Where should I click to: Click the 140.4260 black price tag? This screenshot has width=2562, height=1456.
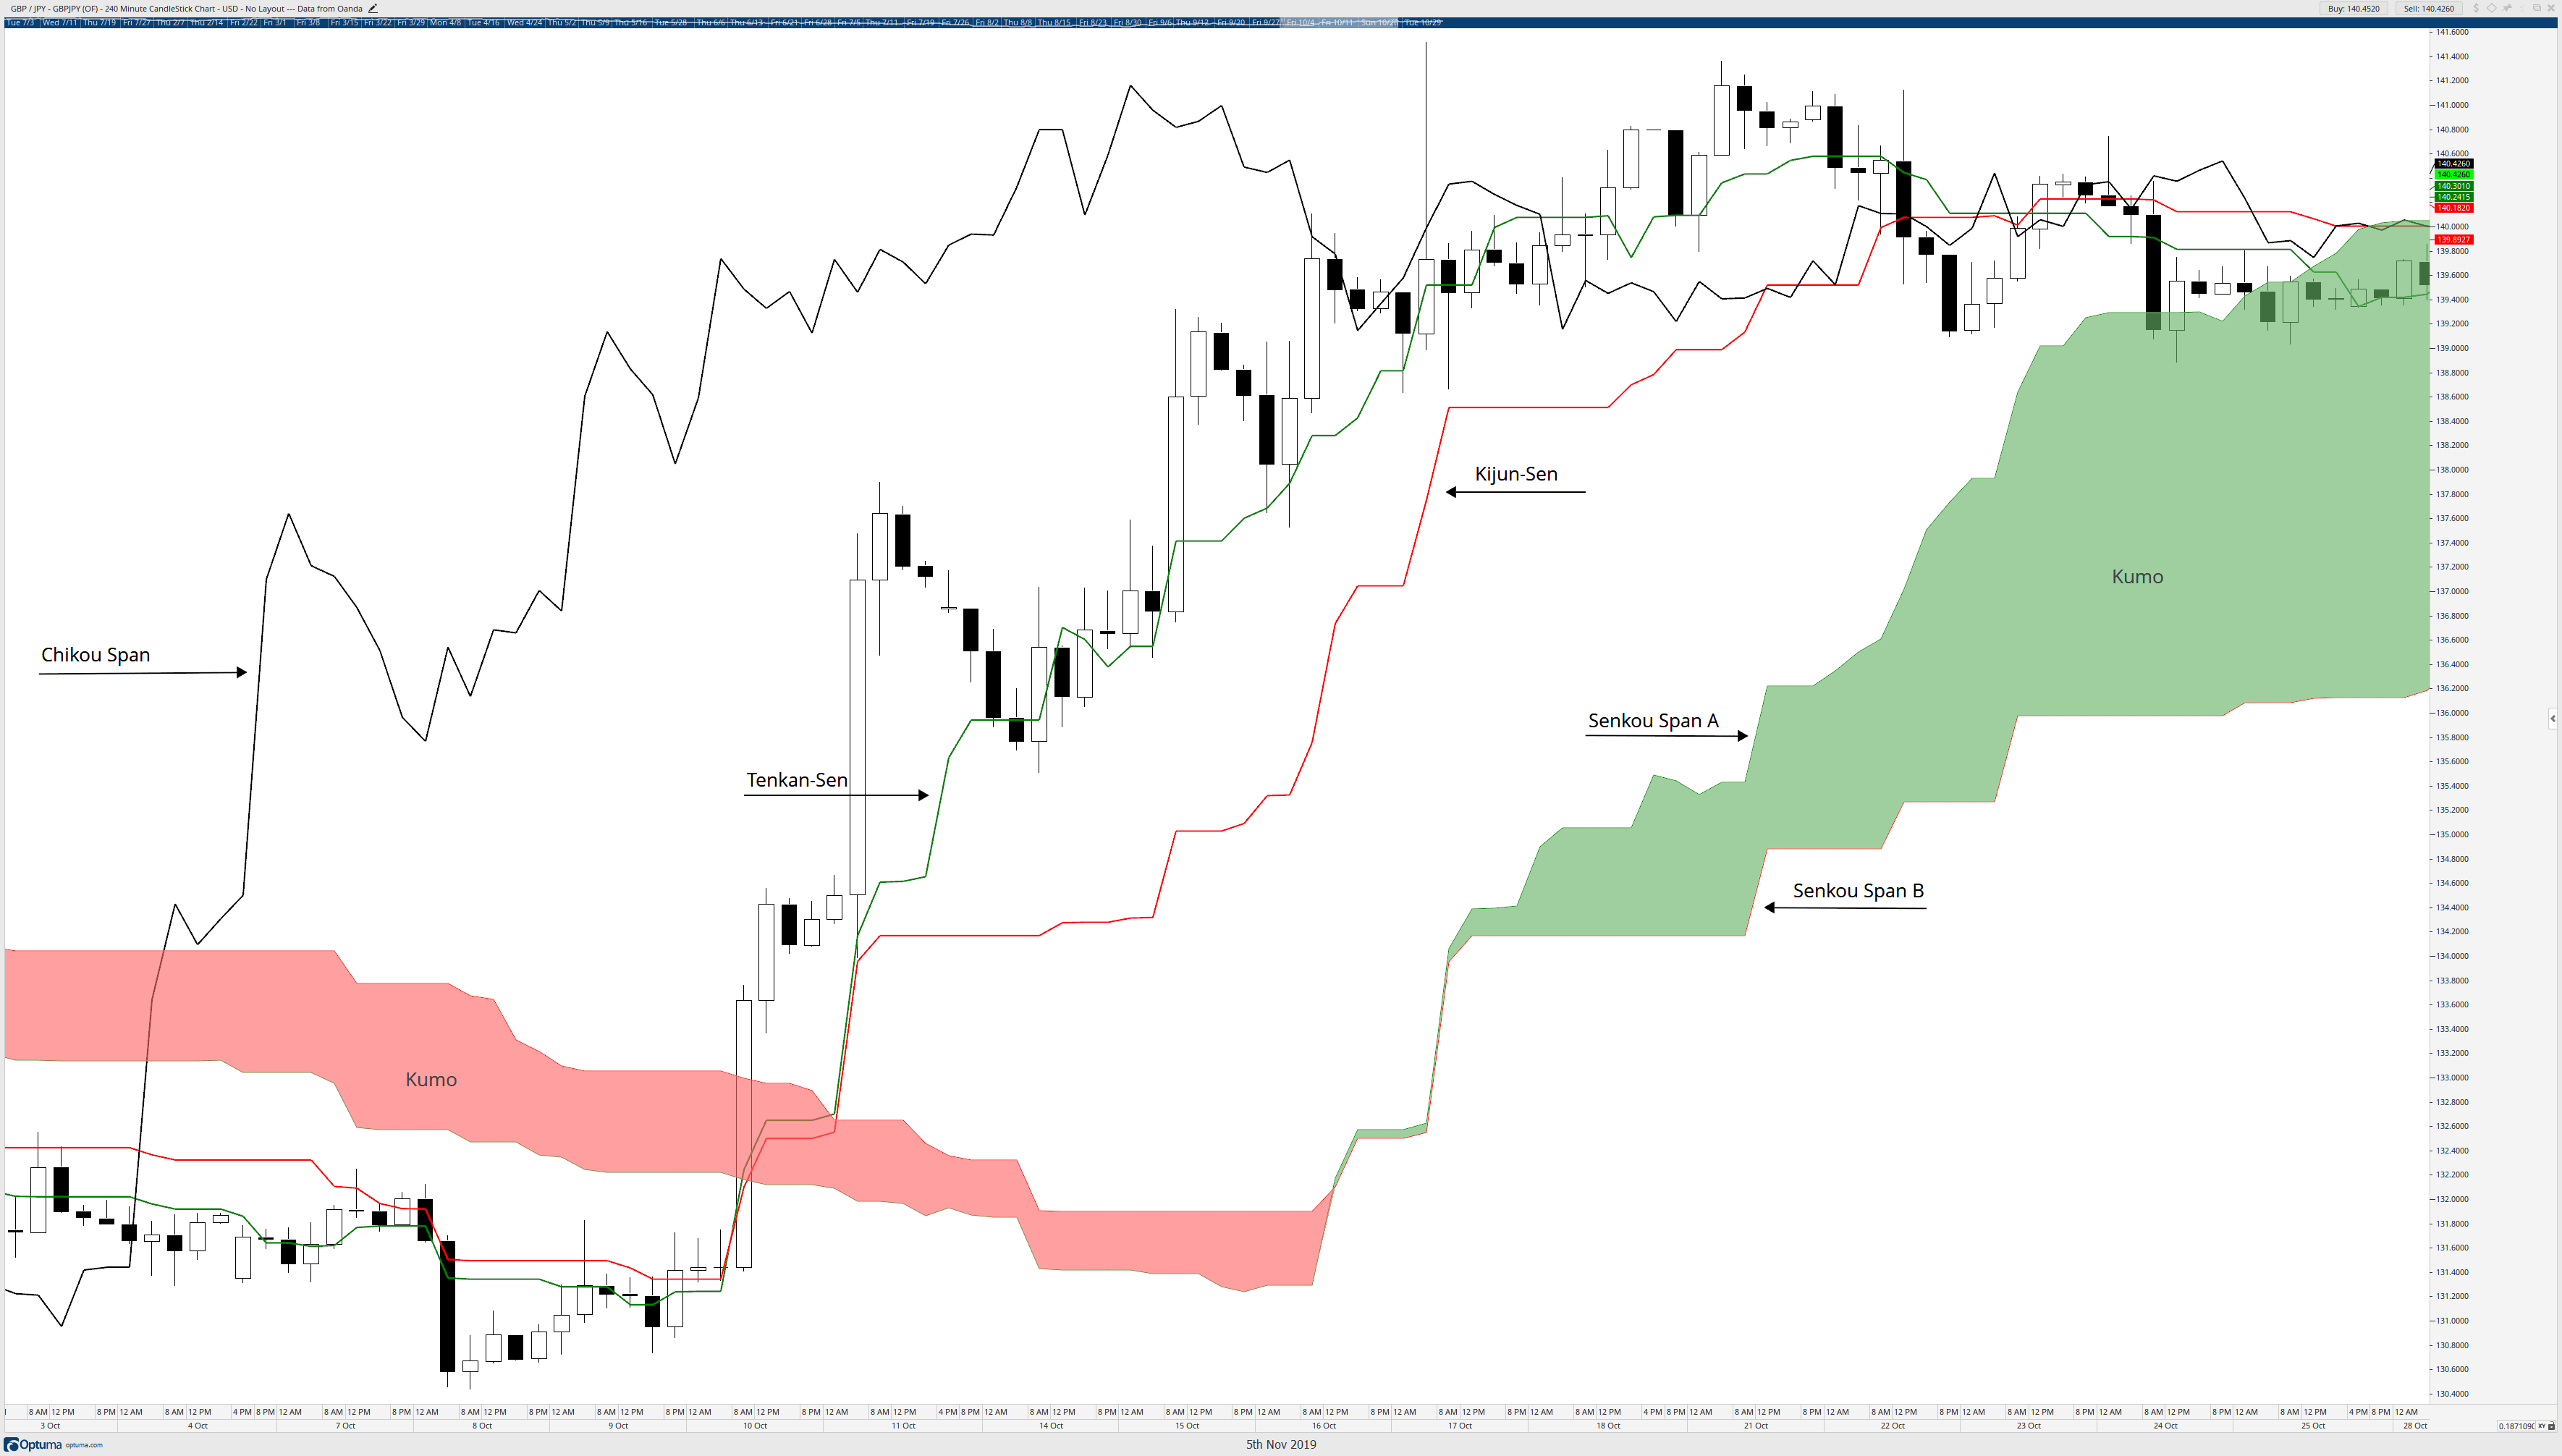[x=2453, y=163]
